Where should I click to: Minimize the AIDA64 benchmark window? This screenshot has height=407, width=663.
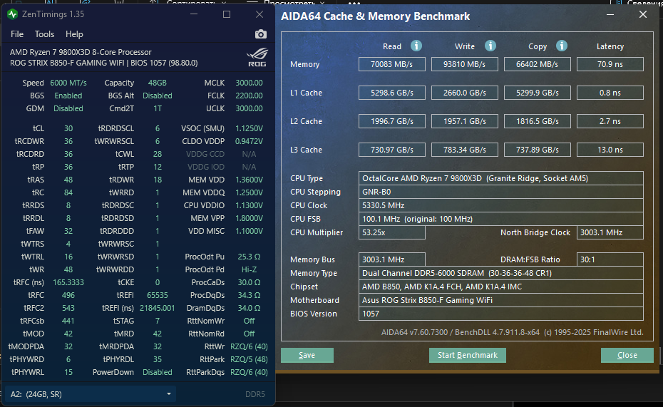click(x=610, y=14)
